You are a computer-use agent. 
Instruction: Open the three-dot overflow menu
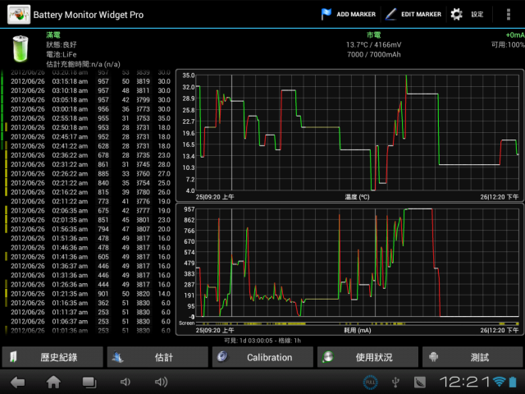509,15
